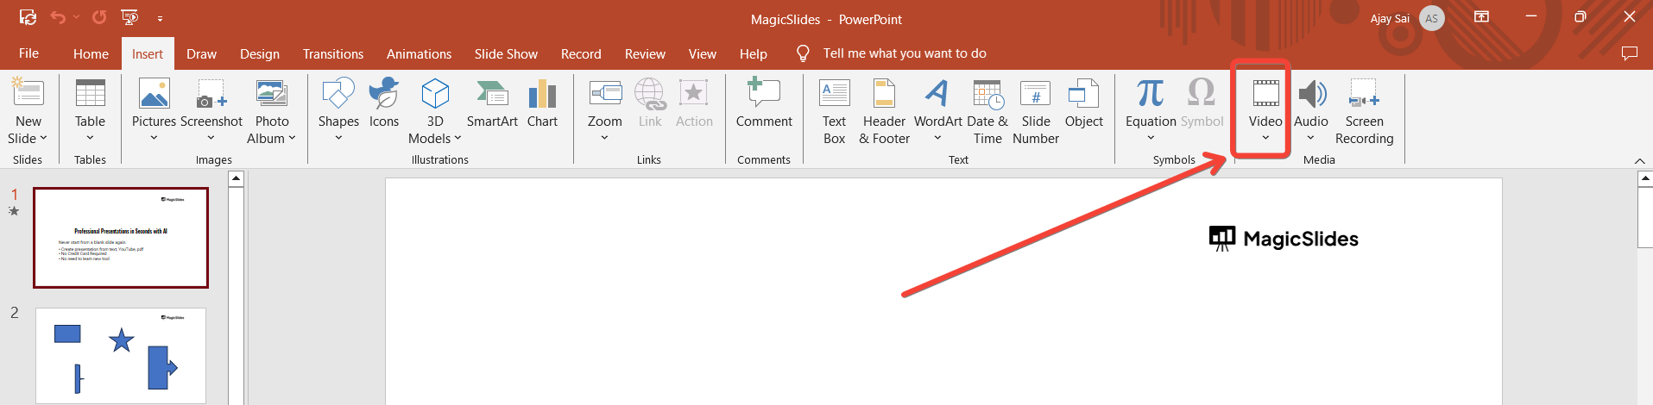Insert a Table from the ribbon
The height and width of the screenshot is (405, 1653).
coord(90,110)
